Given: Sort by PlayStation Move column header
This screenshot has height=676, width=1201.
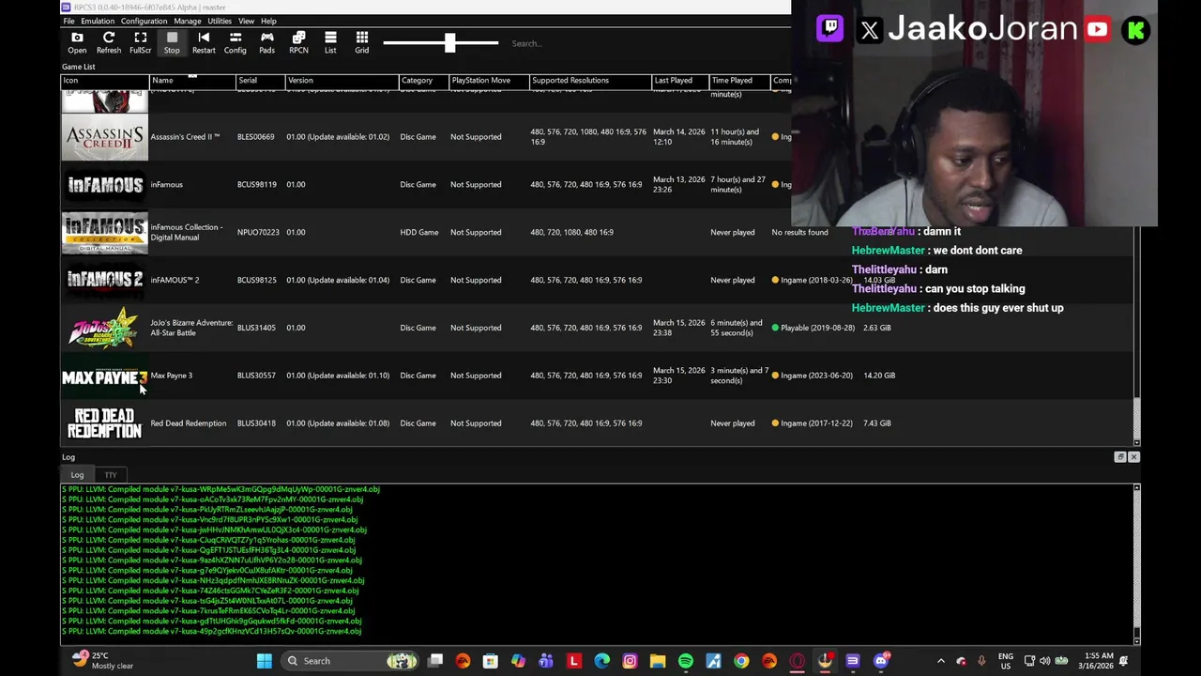Looking at the screenshot, I should pos(488,81).
